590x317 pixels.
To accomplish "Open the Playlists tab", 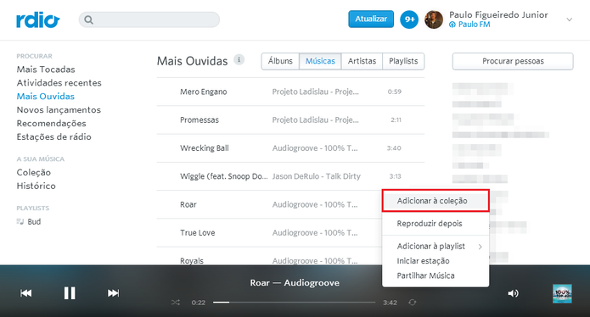I will 403,61.
